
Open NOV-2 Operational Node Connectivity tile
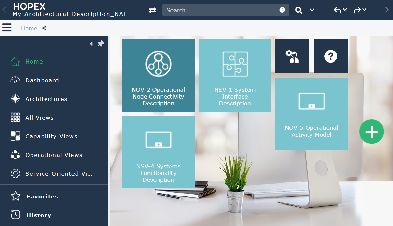pyautogui.click(x=158, y=75)
